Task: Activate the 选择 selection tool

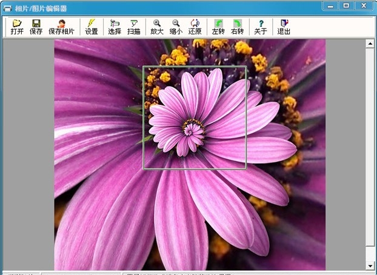Action: point(115,27)
